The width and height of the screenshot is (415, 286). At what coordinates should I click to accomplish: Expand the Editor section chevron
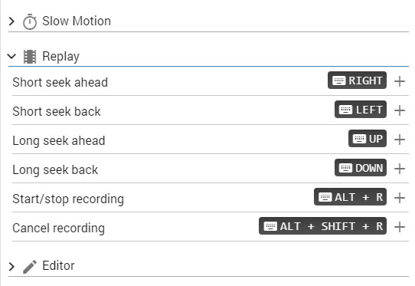point(11,266)
